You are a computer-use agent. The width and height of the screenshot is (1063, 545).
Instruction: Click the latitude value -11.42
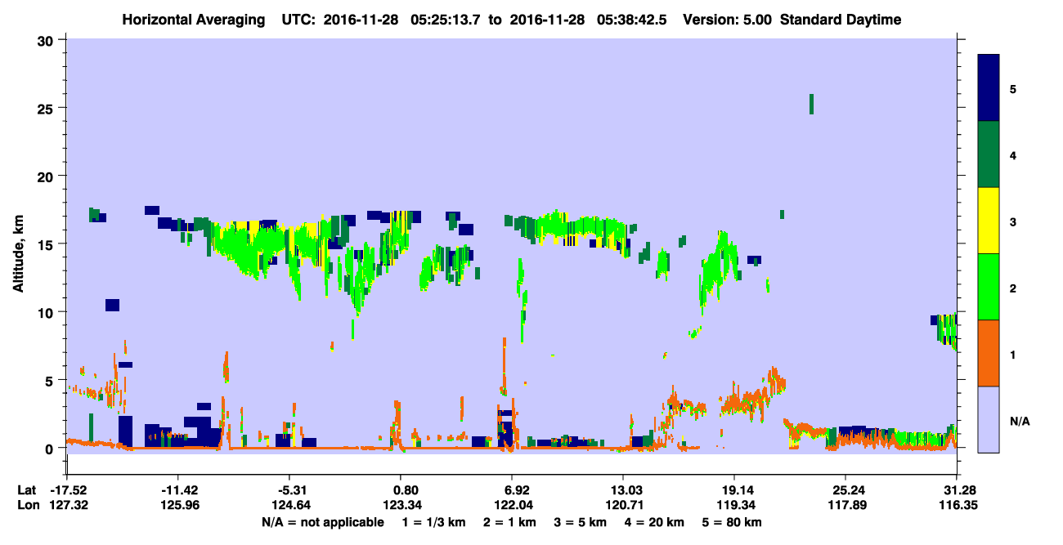[177, 490]
